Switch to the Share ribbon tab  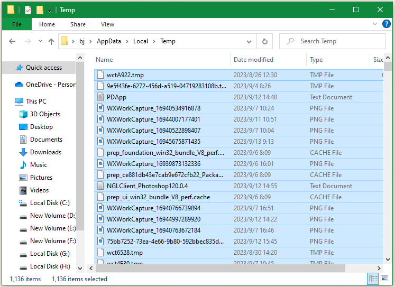coord(78,24)
